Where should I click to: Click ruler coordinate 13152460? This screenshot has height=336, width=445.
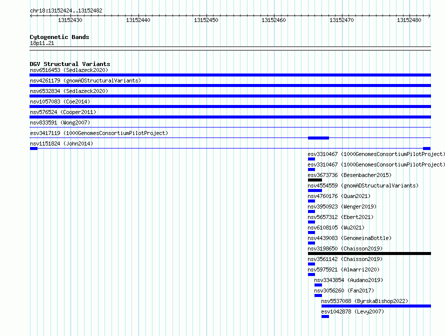click(x=273, y=20)
